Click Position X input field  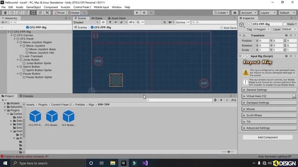tap(264, 41)
